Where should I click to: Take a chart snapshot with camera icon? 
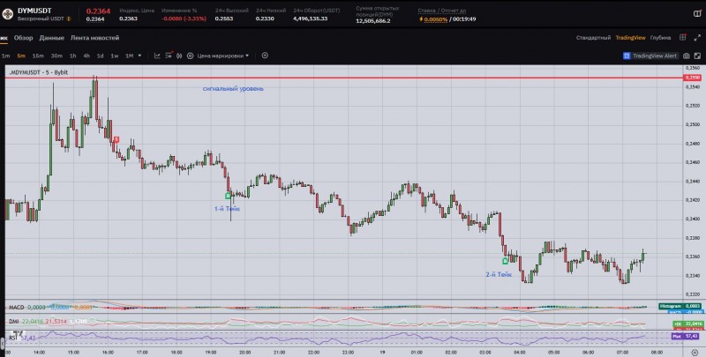click(x=687, y=56)
